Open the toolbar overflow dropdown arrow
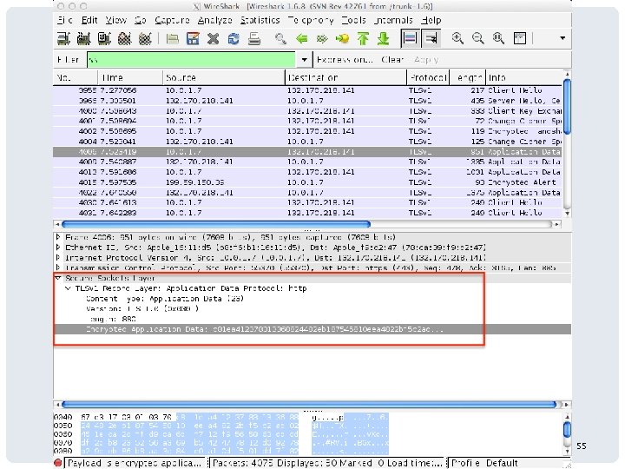Image resolution: width=625 pixels, height=469 pixels. 562,38
